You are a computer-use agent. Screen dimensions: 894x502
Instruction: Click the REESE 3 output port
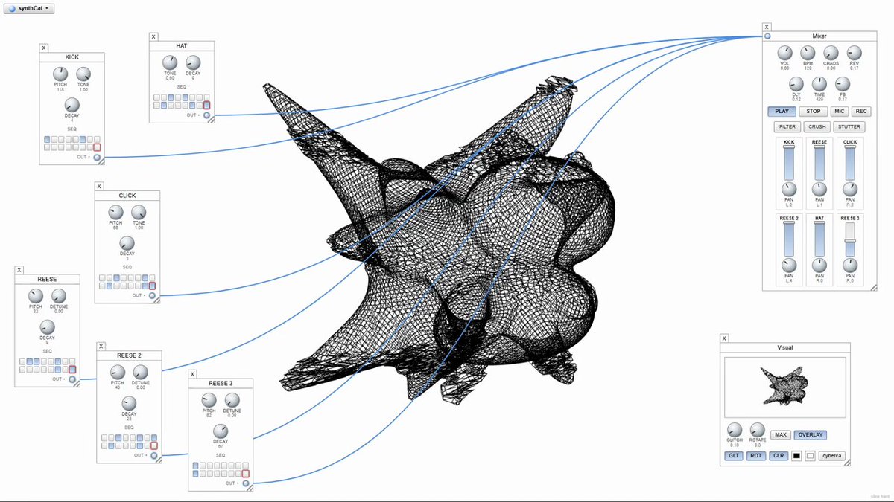(246, 483)
